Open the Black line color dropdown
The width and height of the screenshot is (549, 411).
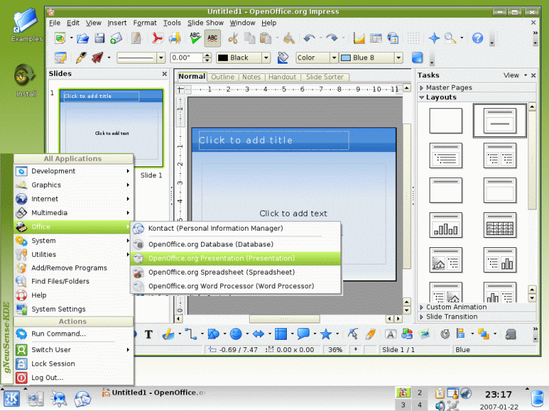coord(266,58)
